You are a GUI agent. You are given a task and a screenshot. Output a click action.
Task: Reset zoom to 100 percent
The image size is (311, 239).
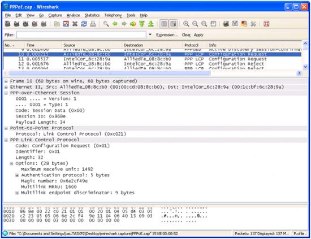(x=204, y=24)
